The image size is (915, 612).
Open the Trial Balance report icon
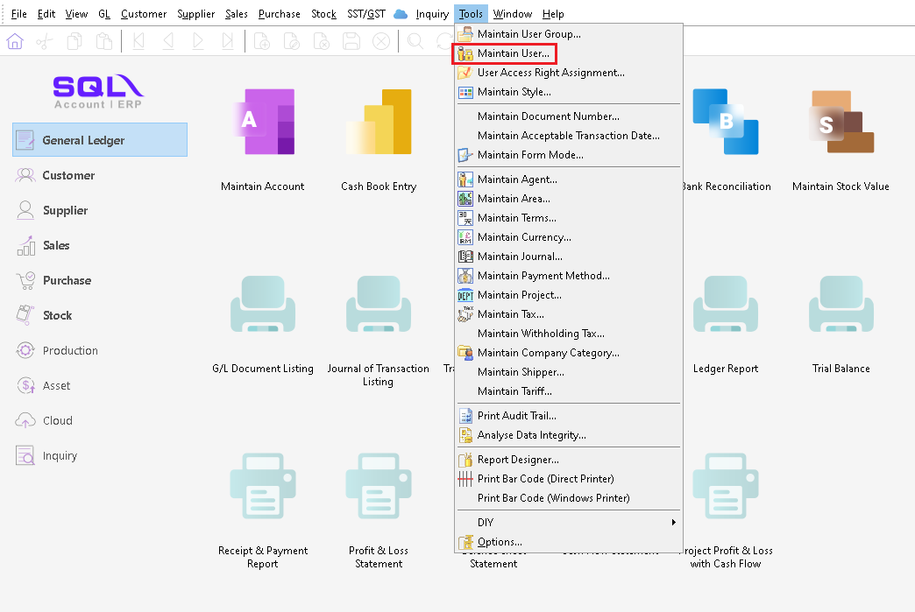[x=841, y=306]
